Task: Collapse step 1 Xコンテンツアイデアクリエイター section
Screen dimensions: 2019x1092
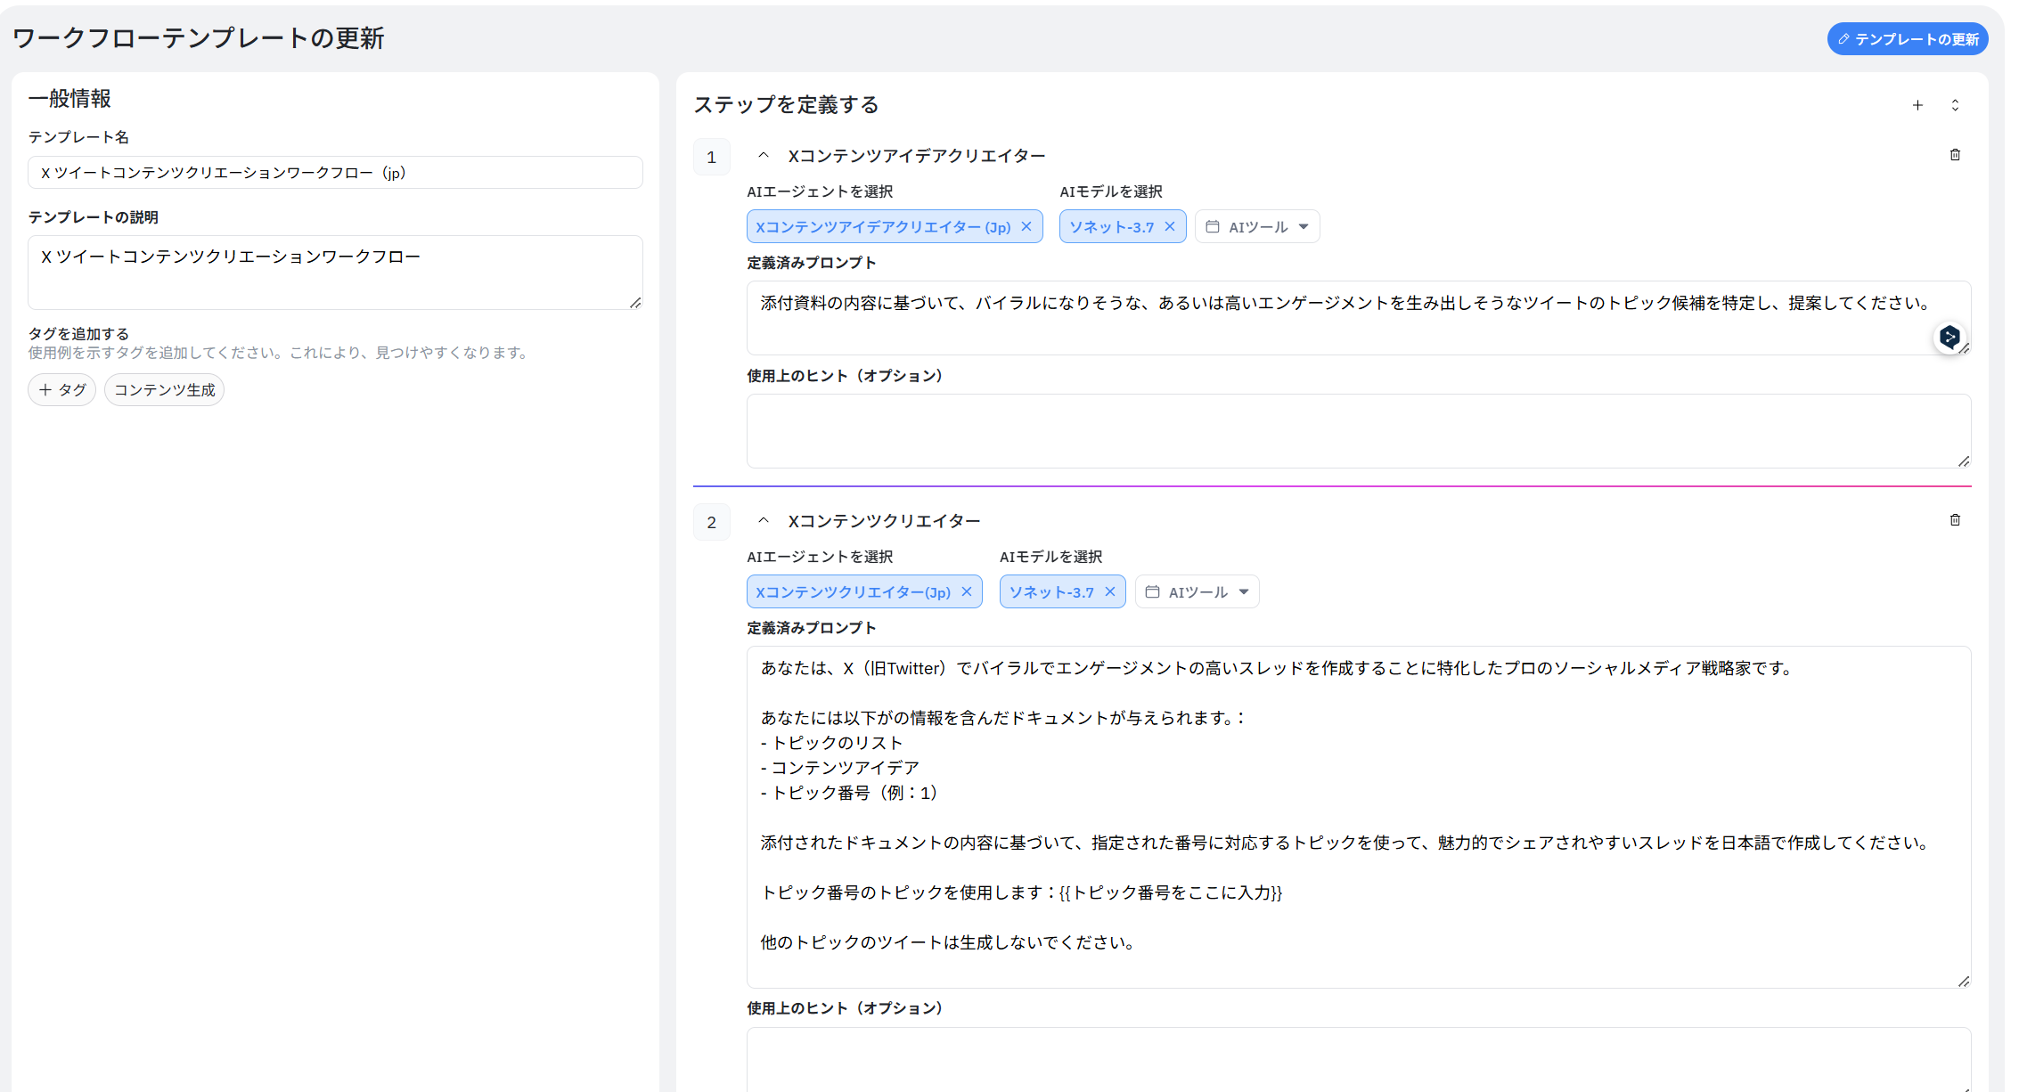Action: click(x=764, y=155)
